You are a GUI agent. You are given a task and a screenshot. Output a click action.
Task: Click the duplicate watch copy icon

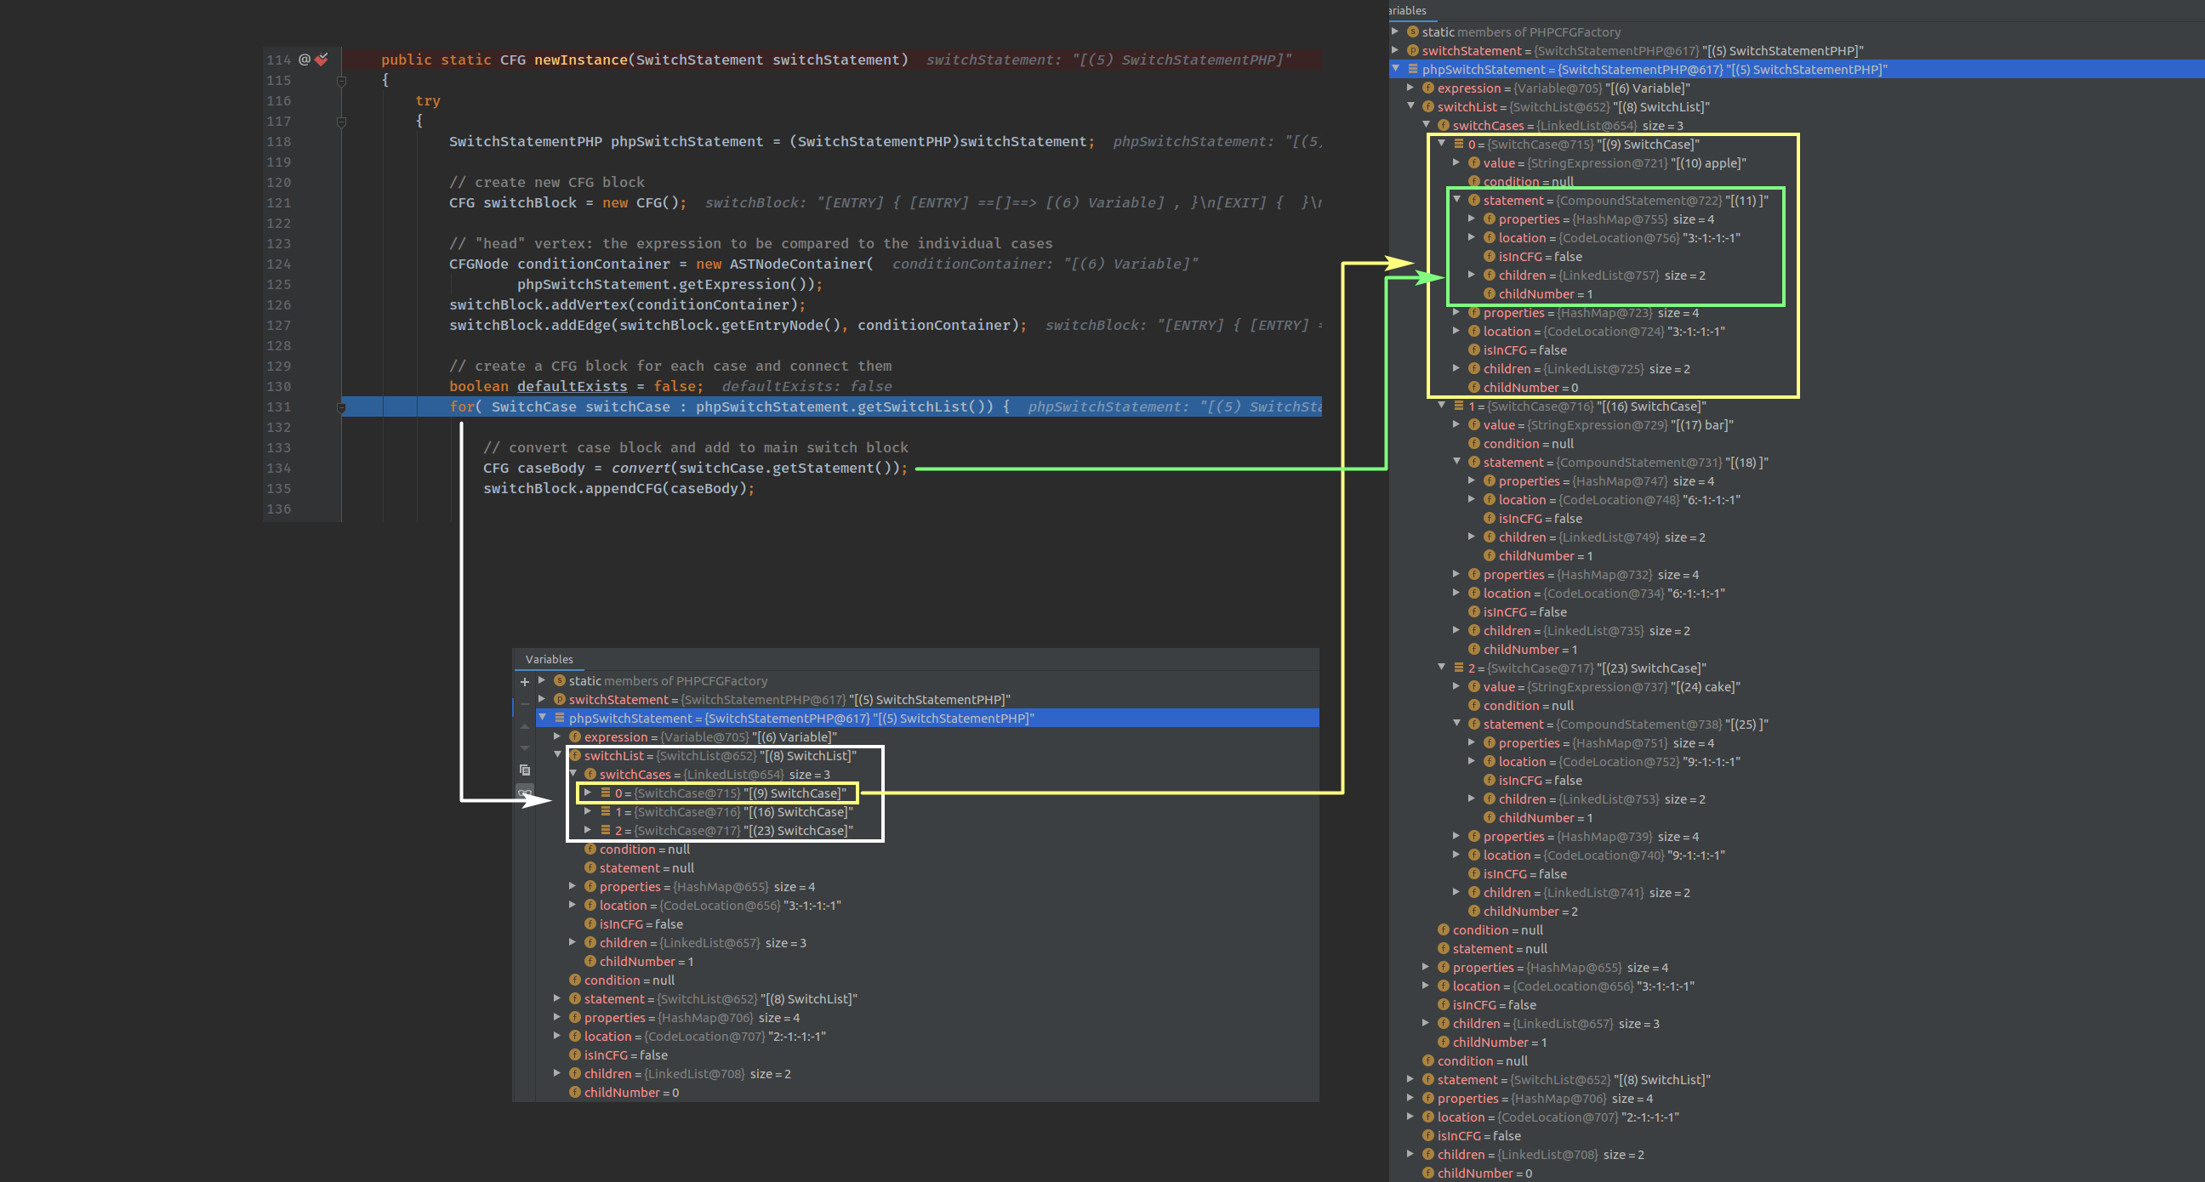tap(525, 770)
